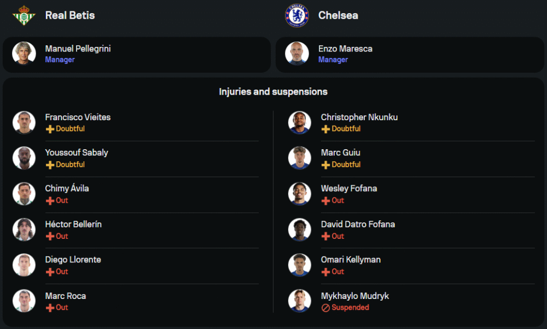
Task: Click the red out icon for Chimy Ávila
Action: coord(50,201)
